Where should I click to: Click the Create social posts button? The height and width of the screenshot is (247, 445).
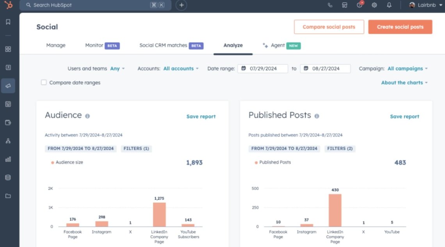(x=400, y=27)
